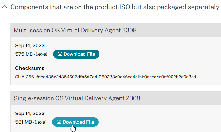Click the 575 MB - (.exe) file size text
The width and height of the screenshot is (221, 132).
[x=31, y=54]
